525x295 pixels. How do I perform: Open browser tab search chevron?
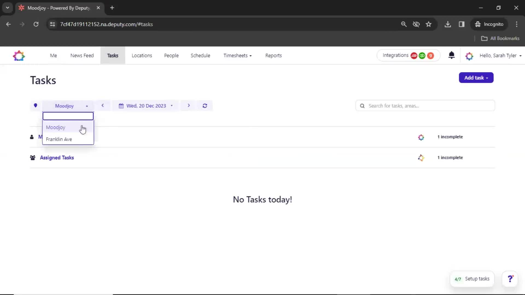(8, 8)
